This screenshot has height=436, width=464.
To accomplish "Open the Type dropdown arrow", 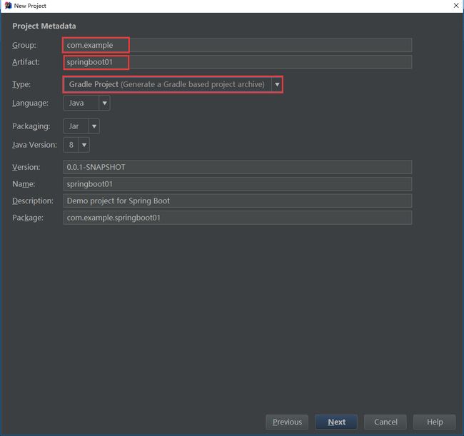I will [x=277, y=85].
